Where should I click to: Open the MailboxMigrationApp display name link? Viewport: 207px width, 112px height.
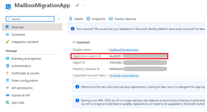click(x=124, y=50)
